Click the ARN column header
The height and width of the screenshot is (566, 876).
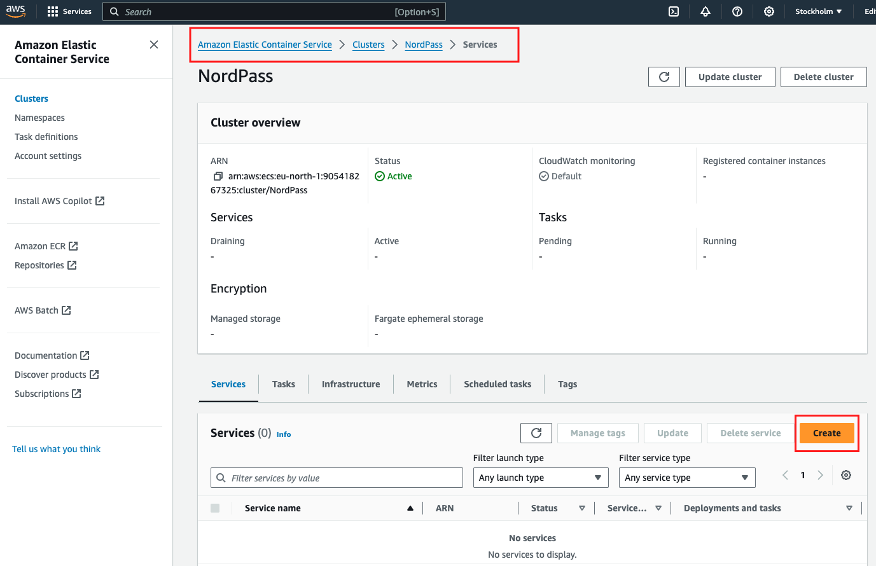(445, 508)
